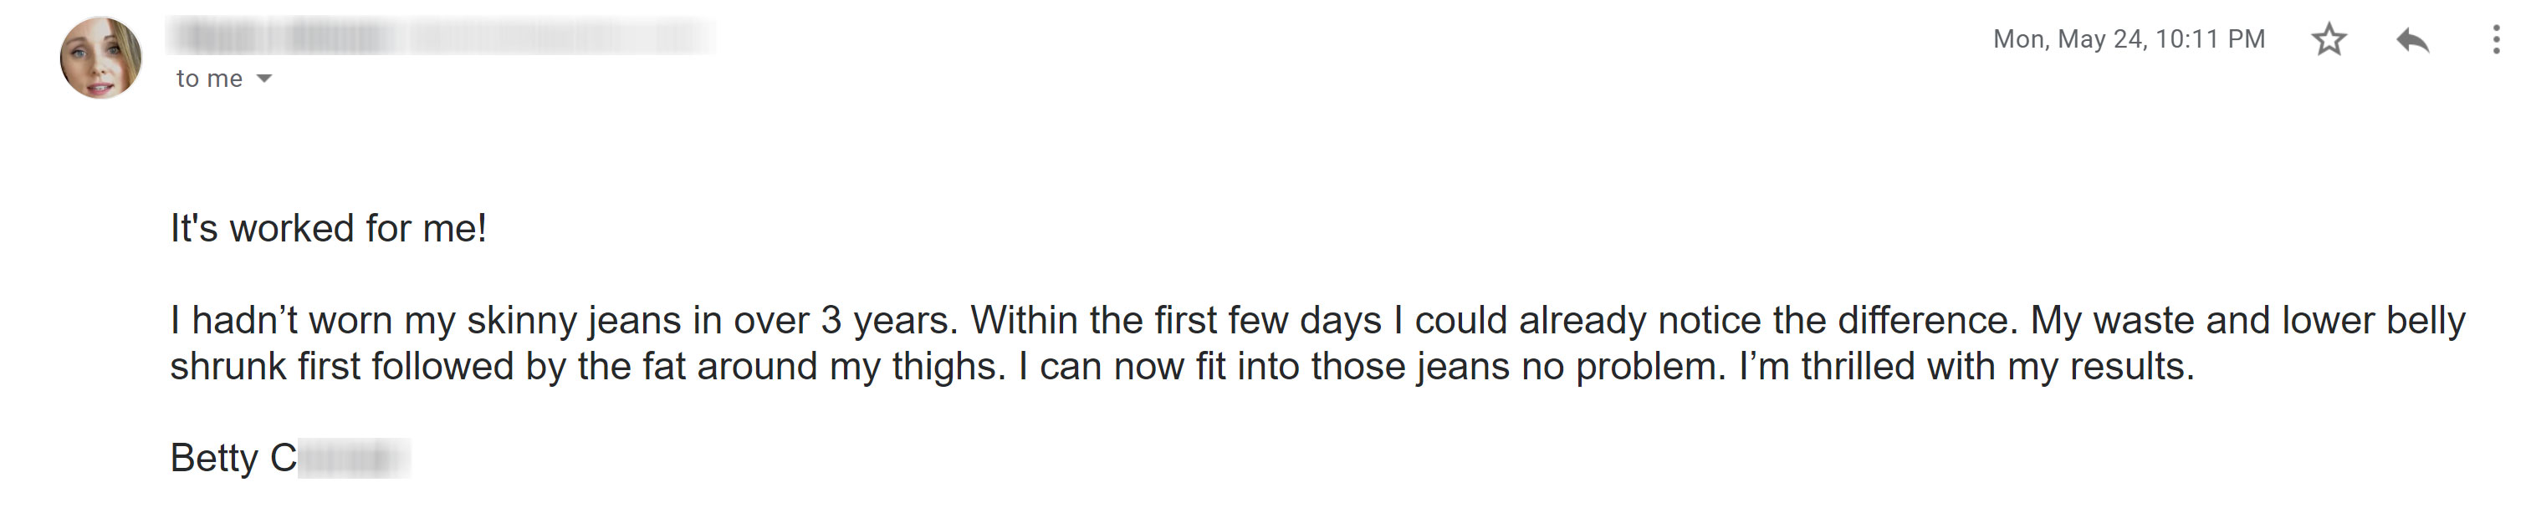Click the 'Betty C' signature text
2536x513 pixels.
click(x=233, y=458)
